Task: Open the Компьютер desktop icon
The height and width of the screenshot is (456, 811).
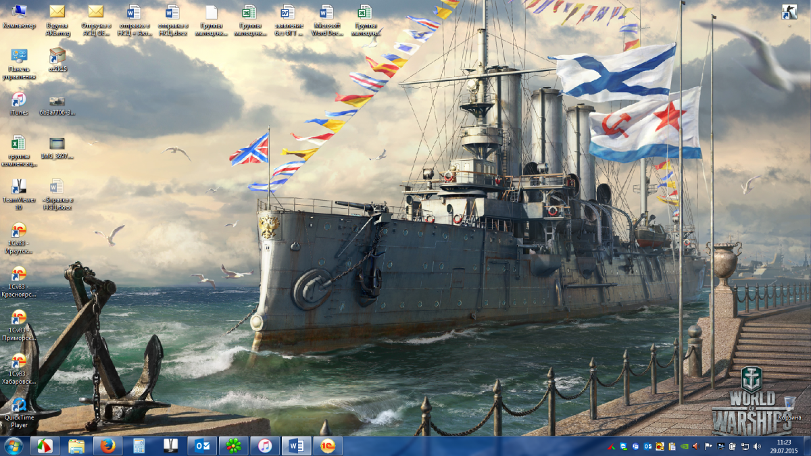Action: pyautogui.click(x=19, y=18)
